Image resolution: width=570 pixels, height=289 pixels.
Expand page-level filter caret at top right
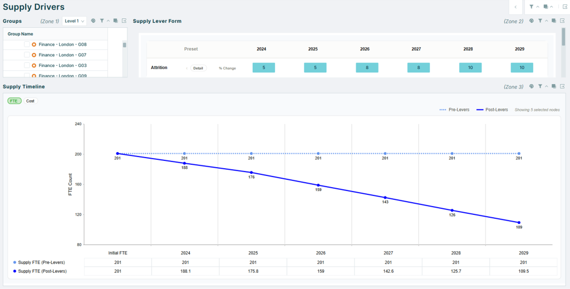pyautogui.click(x=538, y=7)
